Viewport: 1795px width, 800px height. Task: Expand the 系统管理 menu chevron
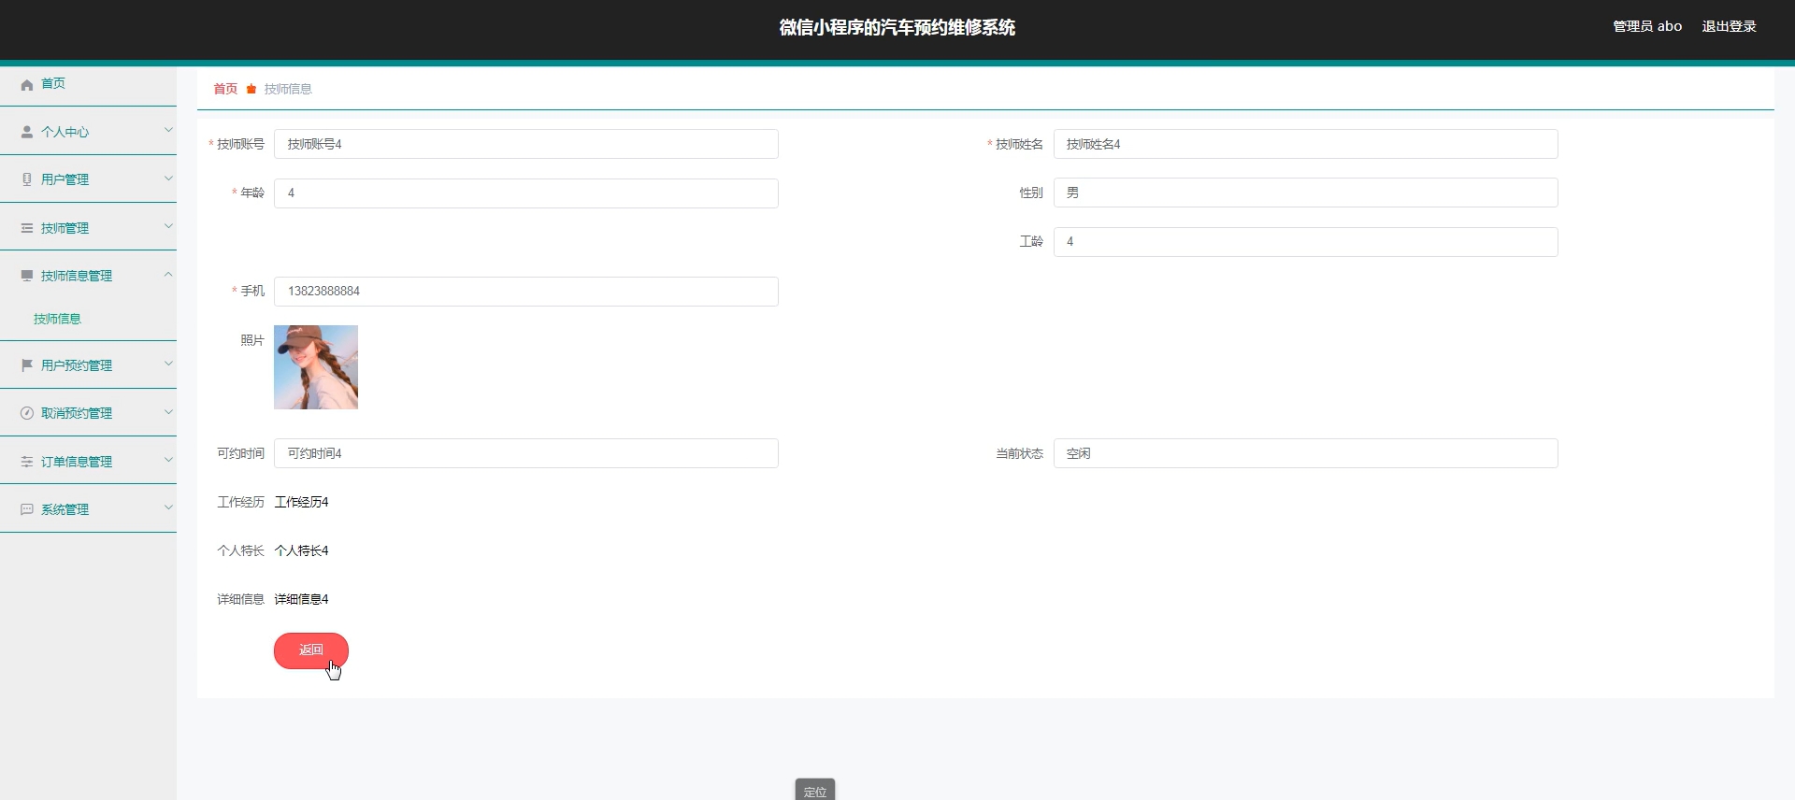pos(168,507)
